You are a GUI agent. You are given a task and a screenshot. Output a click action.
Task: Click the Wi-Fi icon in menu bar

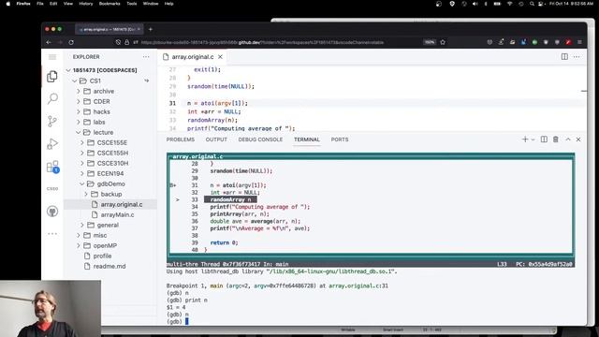click(x=509, y=4)
